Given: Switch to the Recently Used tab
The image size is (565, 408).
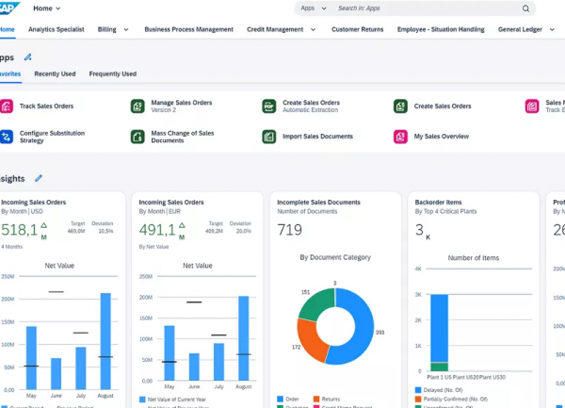Looking at the screenshot, I should pyautogui.click(x=55, y=73).
